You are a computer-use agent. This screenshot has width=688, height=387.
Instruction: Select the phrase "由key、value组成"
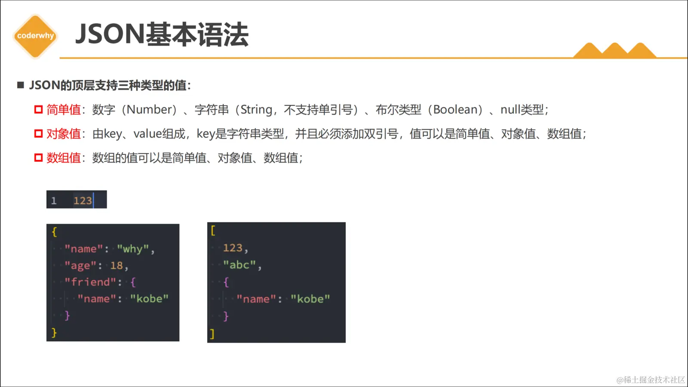tap(139, 134)
